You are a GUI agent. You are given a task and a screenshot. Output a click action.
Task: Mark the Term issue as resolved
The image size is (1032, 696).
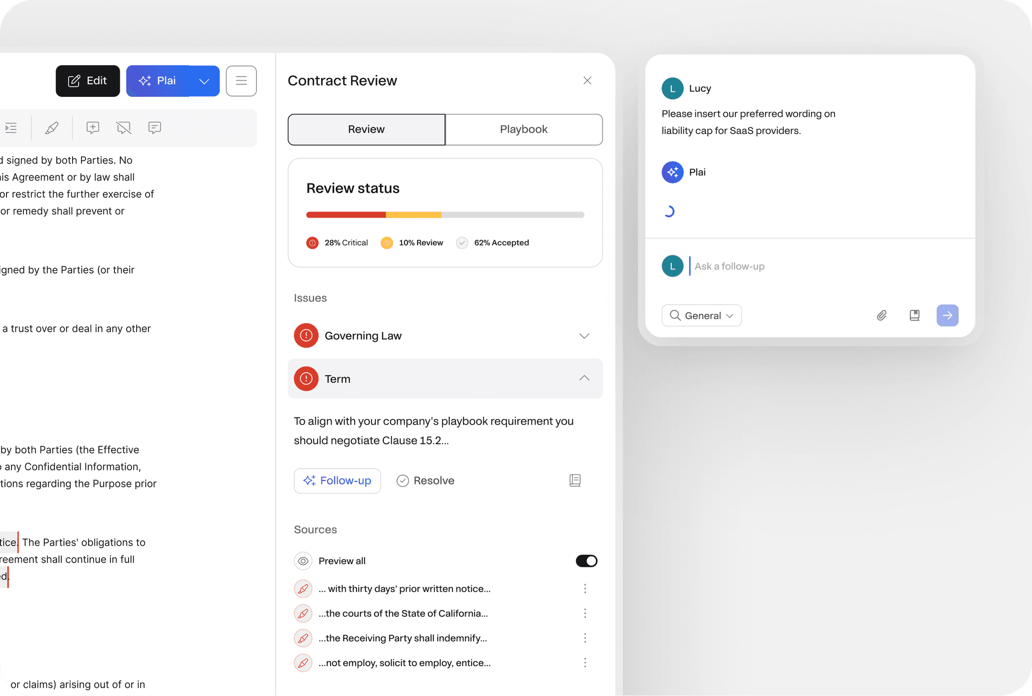pyautogui.click(x=425, y=480)
